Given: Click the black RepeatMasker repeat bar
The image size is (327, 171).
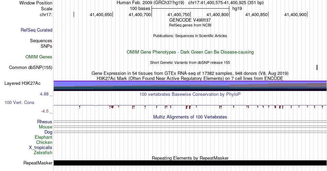Looking at the screenshot, I should tap(190, 163).
